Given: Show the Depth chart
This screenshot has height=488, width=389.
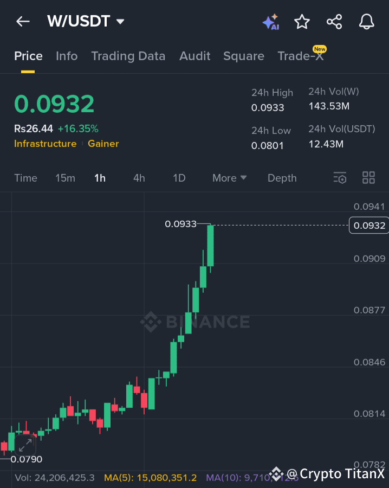Looking at the screenshot, I should coord(282,178).
